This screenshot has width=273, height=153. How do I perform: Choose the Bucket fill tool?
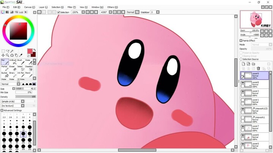(x=5, y=75)
